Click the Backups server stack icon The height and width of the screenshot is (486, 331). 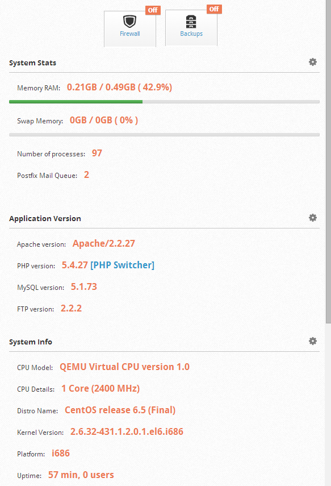click(x=191, y=22)
